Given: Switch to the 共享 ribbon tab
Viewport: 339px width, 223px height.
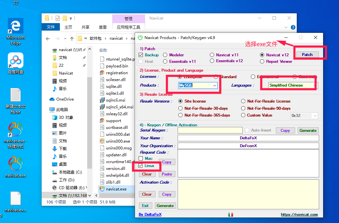Looking at the screenshot, I should coord(85,27).
